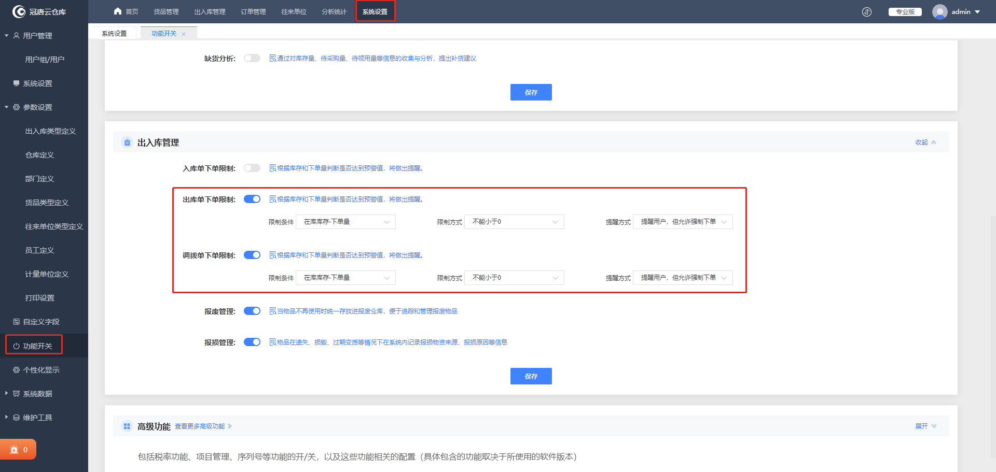Viewport: 996px width, 472px height.
Task: Toggle the 缺货分析 switch
Action: [252, 59]
